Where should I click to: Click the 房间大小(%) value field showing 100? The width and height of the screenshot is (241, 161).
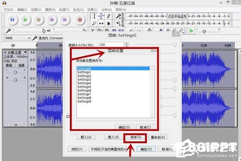pos(111,45)
